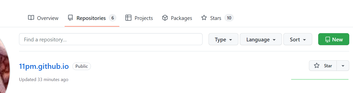Click the Repositories repo icon
The height and width of the screenshot is (93, 353).
70,18
